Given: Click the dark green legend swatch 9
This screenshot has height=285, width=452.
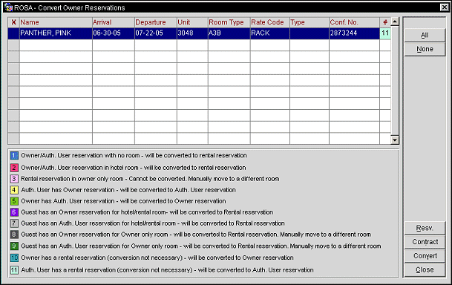Looking at the screenshot, I should point(14,246).
